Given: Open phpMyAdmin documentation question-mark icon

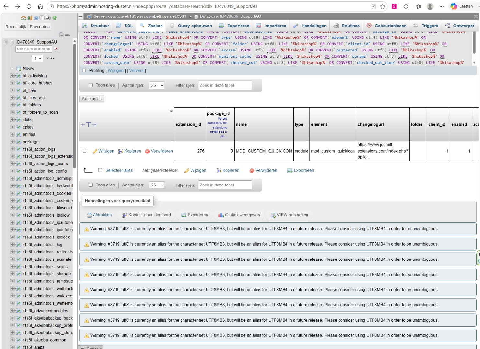Looking at the screenshot, I should 36,18.
